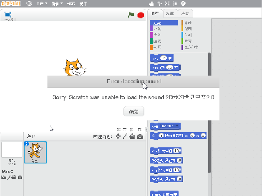Click the bottom-most partially visible motion block
Viewport: 262px width, 196px height.
(x=164, y=193)
